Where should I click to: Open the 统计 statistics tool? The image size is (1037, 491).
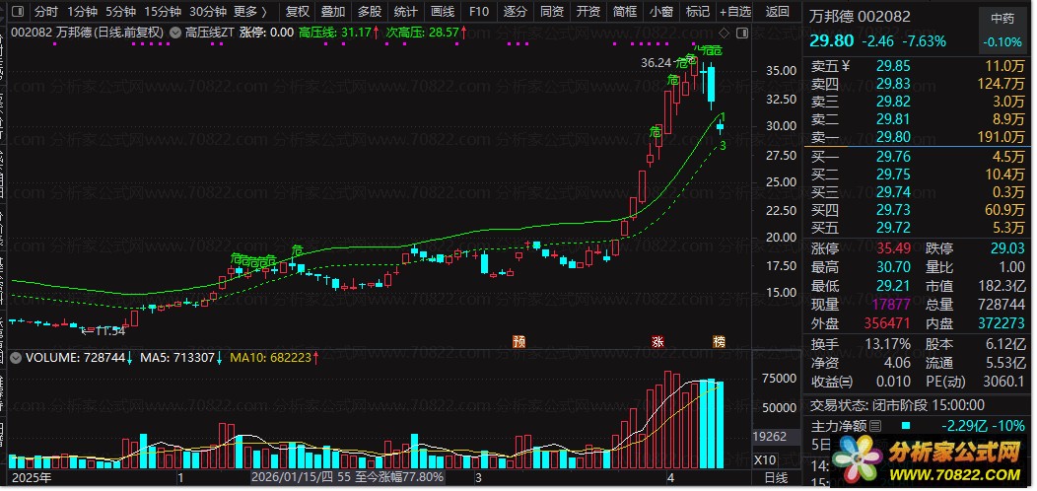tap(405, 12)
